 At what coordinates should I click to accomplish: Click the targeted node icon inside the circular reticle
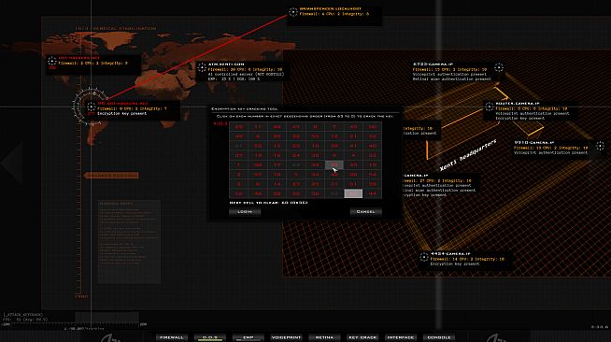pos(91,107)
